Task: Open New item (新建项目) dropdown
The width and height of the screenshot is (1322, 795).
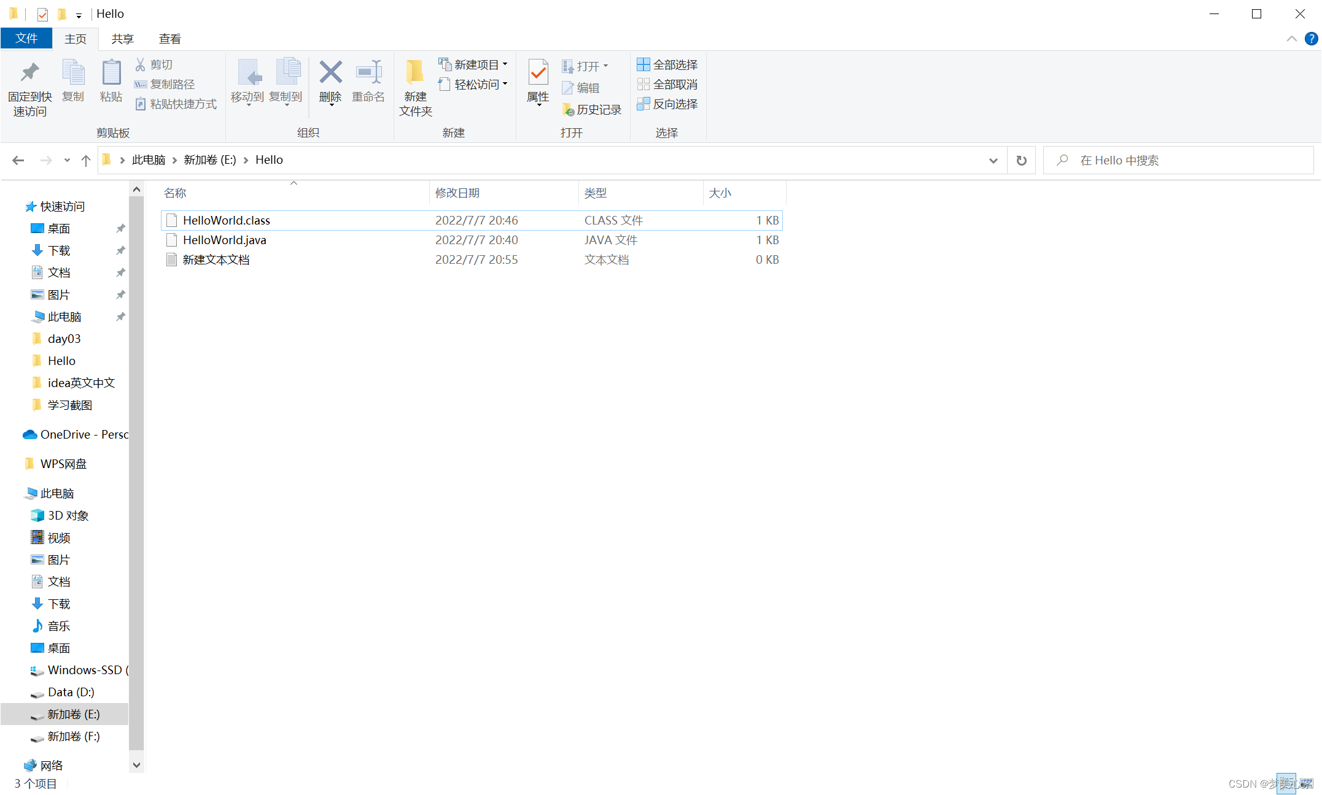Action: tap(473, 64)
